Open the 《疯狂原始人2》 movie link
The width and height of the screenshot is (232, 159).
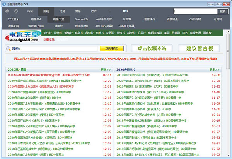click(x=41, y=86)
